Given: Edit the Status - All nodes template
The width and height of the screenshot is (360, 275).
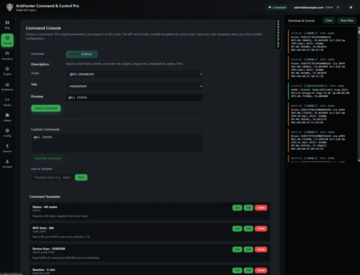Looking at the screenshot, I should [248, 208].
